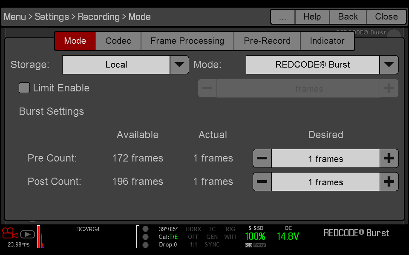Increase the Pre Count desired frames
Viewport: 409px width, 255px height.
(x=389, y=159)
